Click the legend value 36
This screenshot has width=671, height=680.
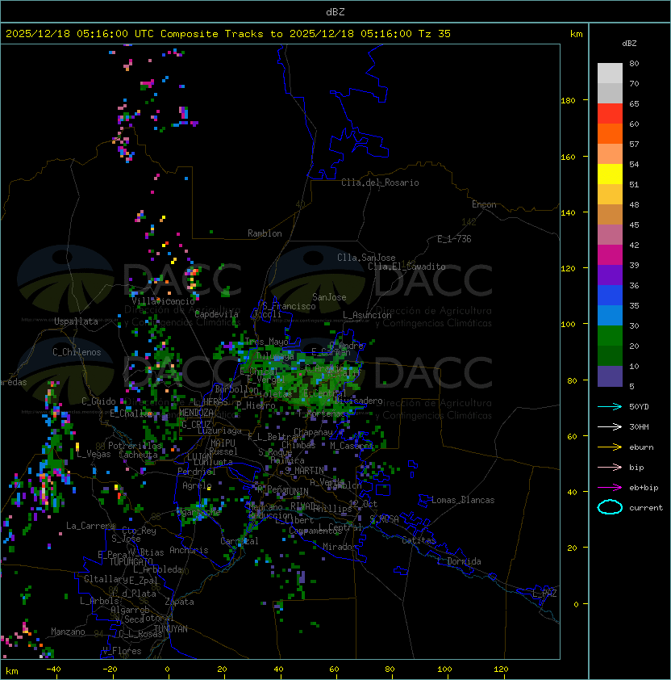click(634, 285)
